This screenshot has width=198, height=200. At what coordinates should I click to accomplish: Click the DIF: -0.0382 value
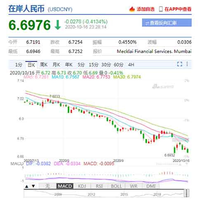coord(38,164)
